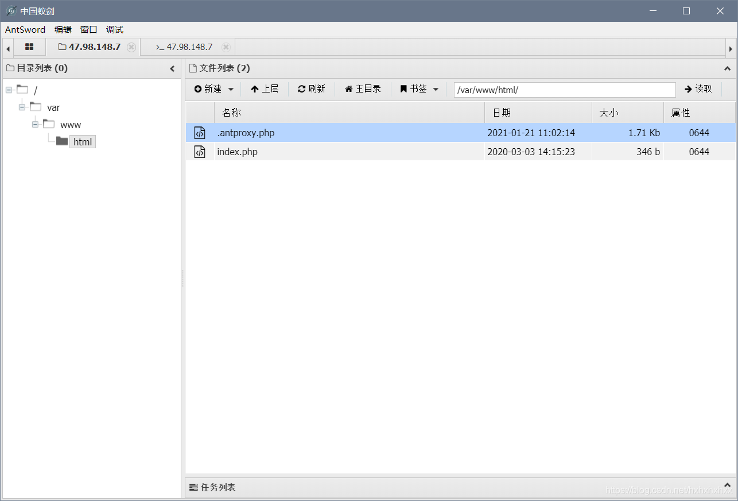Image resolution: width=738 pixels, height=501 pixels.
Task: Collapse the 文件列表 panel
Action: [x=728, y=68]
